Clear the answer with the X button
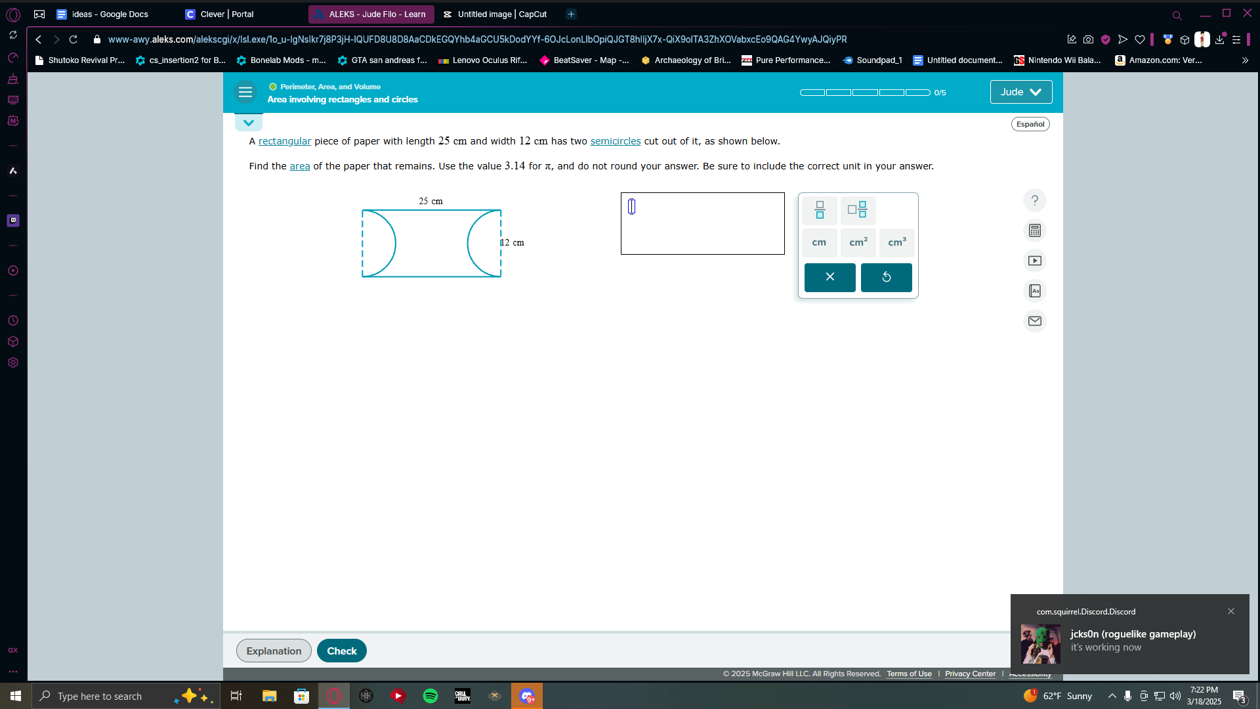1260x709 pixels. coord(829,277)
